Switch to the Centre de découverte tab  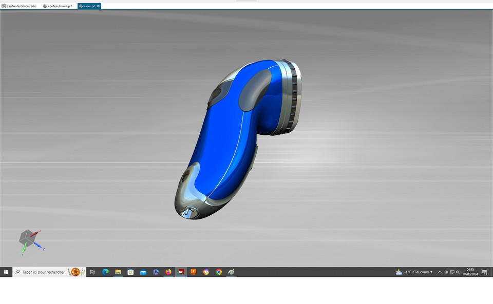(x=21, y=6)
